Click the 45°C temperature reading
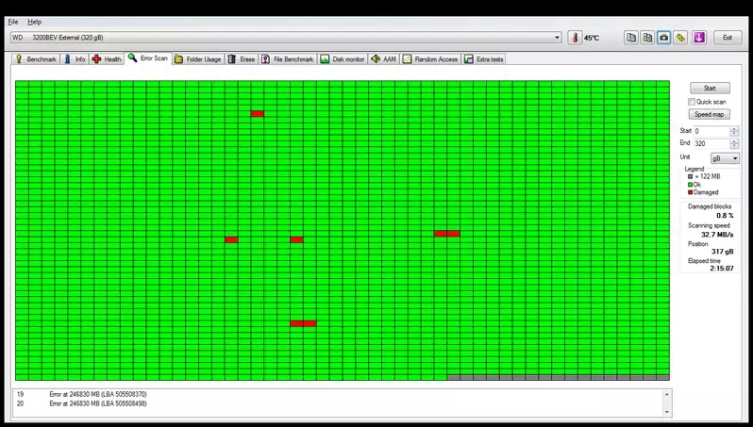This screenshot has height=427, width=753. (x=592, y=38)
